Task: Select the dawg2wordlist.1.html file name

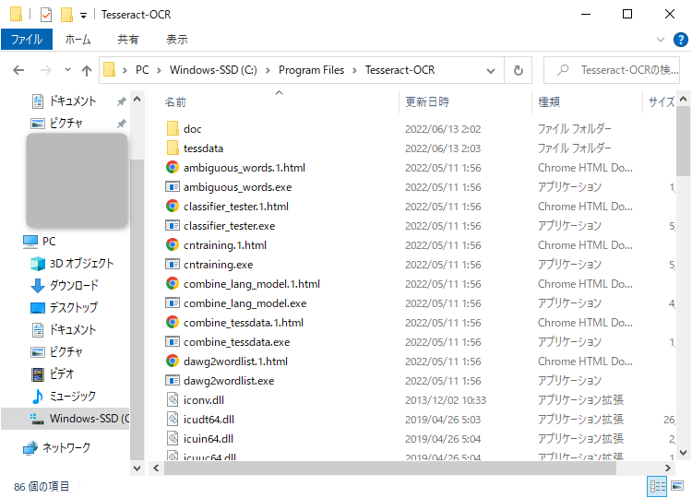Action: click(x=235, y=362)
